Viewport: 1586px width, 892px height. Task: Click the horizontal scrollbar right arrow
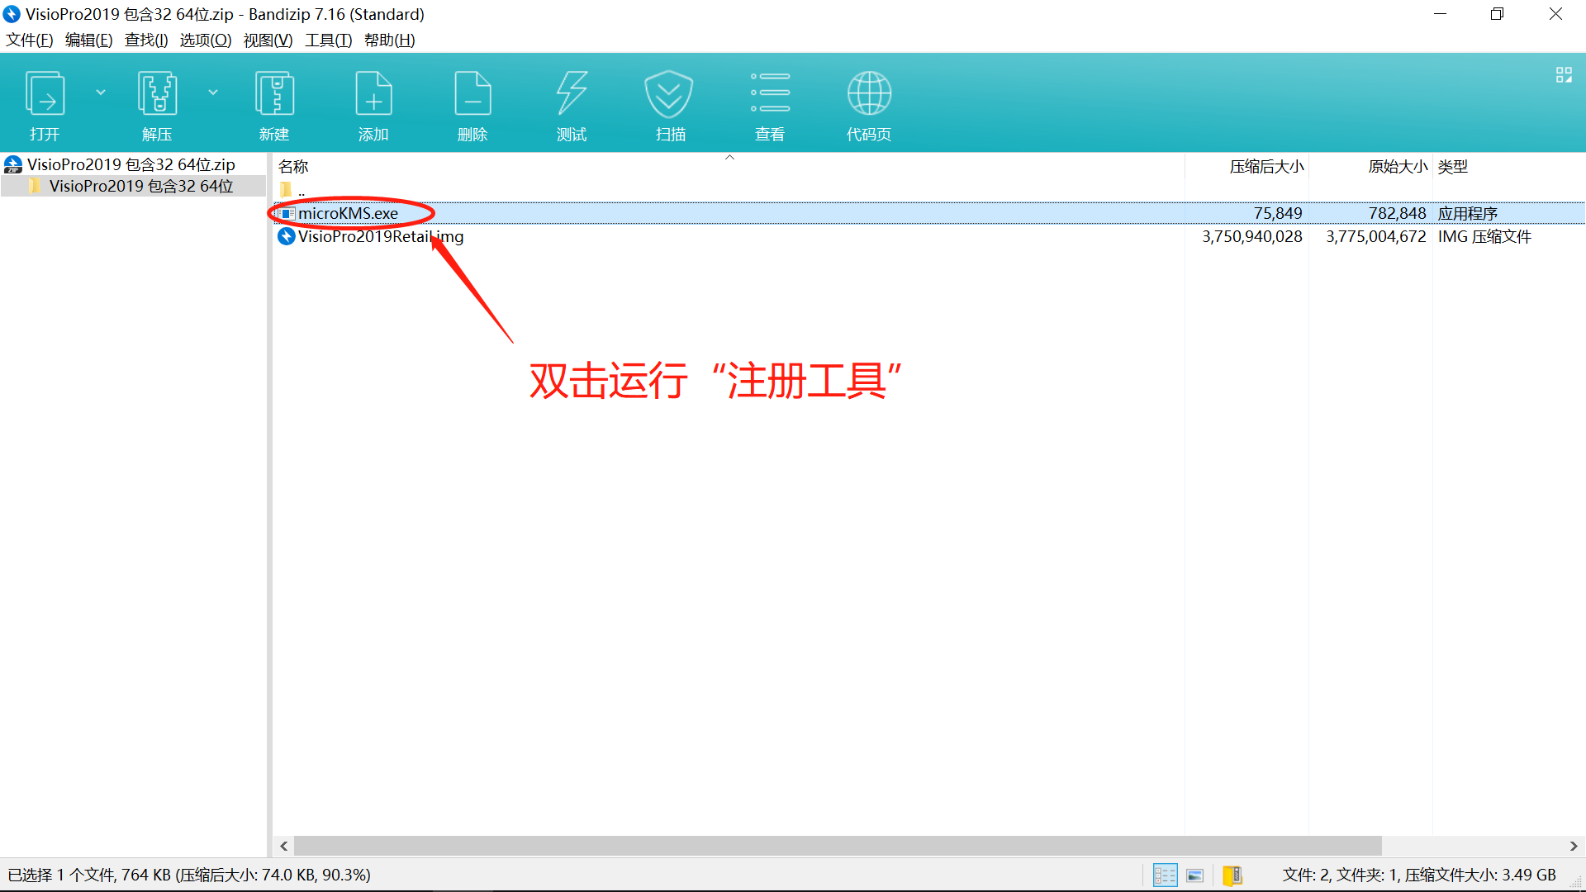tap(1573, 846)
